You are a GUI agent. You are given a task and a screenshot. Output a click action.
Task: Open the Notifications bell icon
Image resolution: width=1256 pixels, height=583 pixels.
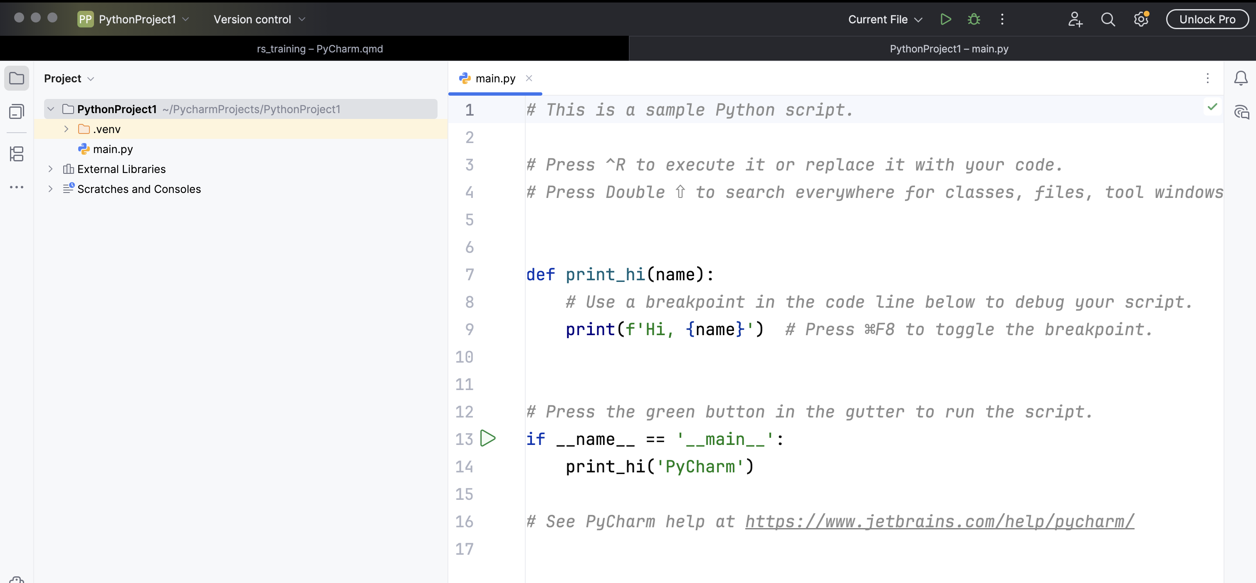point(1240,79)
